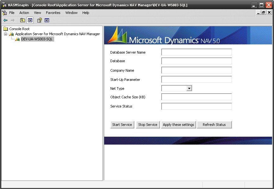Viewport: 274px width, 189px height.
Task: Click the NAV Manager tree node icon
Action: [x=11, y=34]
